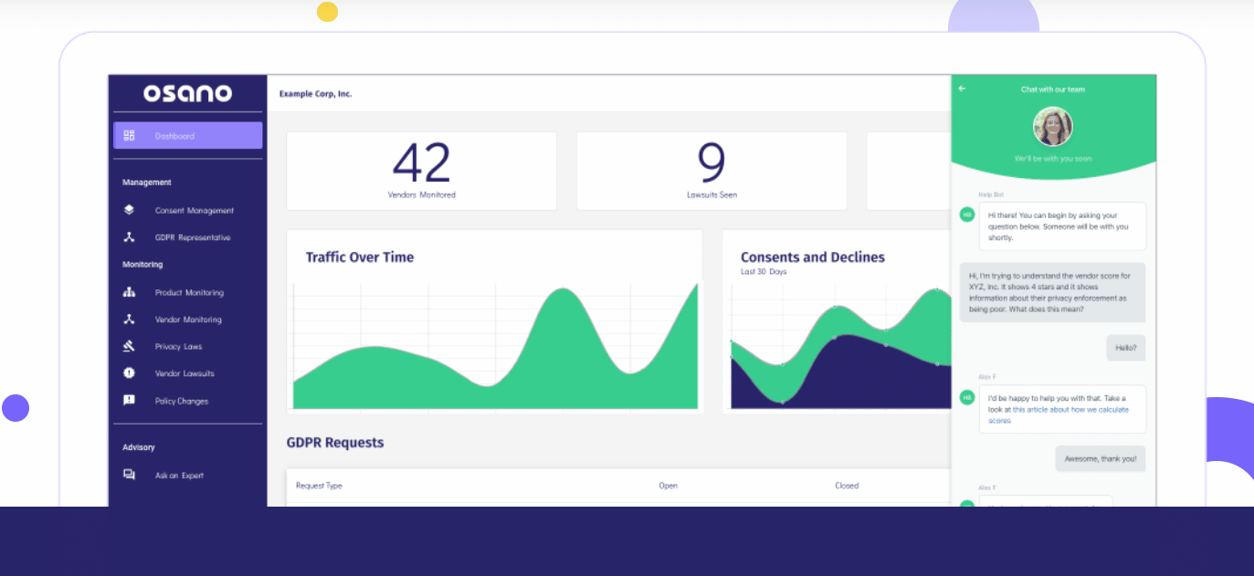
Task: Click the Privacy Laws gavel icon
Action: click(x=129, y=346)
